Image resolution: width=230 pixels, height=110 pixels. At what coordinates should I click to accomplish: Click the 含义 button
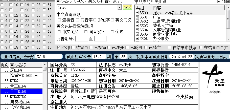pos(127,7)
